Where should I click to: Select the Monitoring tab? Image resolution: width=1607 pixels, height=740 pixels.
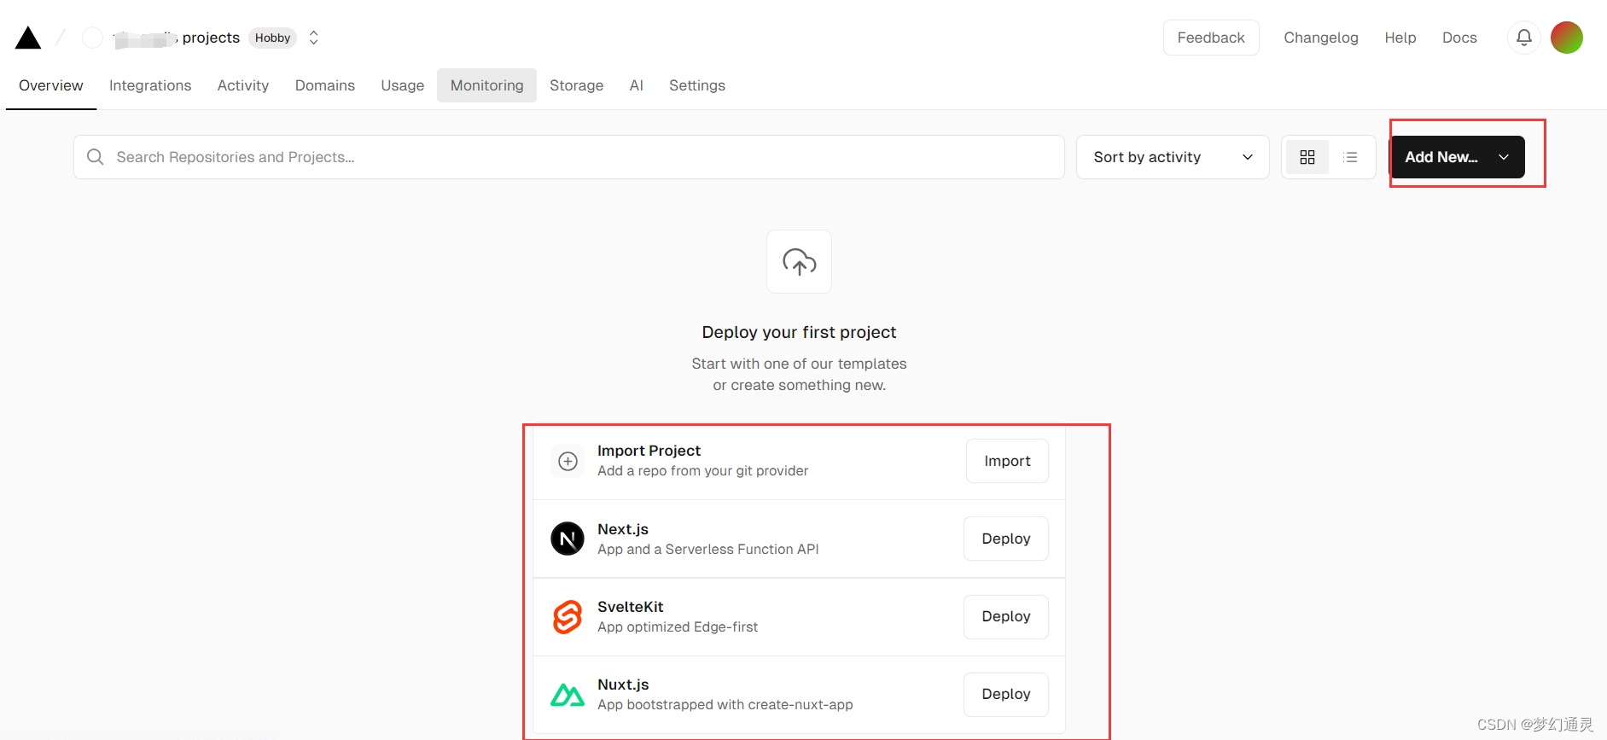[x=487, y=85]
